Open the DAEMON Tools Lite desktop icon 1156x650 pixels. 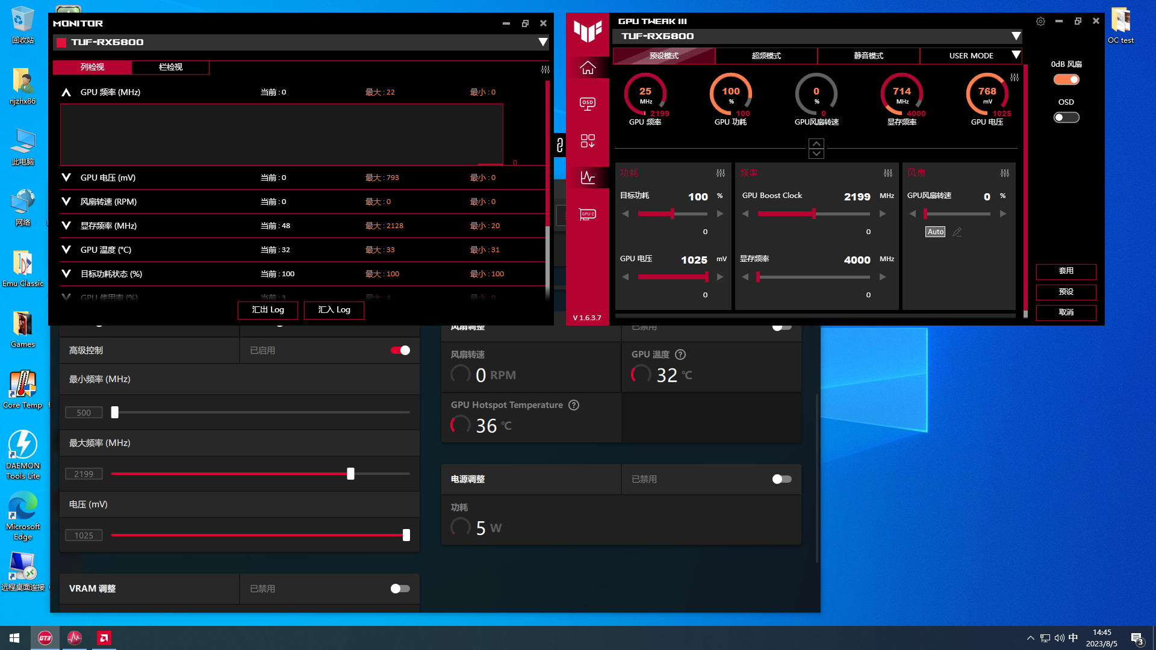click(x=23, y=454)
